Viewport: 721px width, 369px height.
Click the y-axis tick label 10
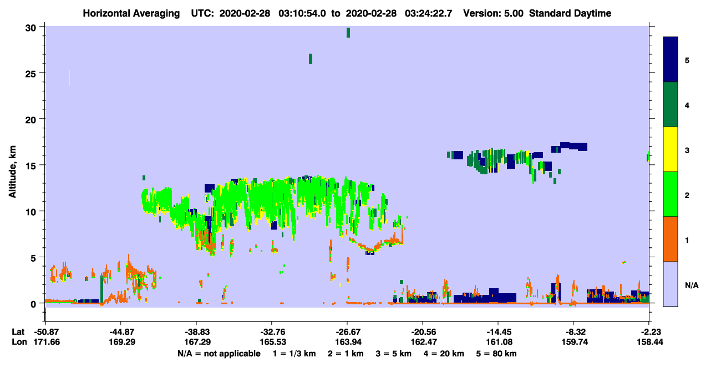click(x=32, y=211)
